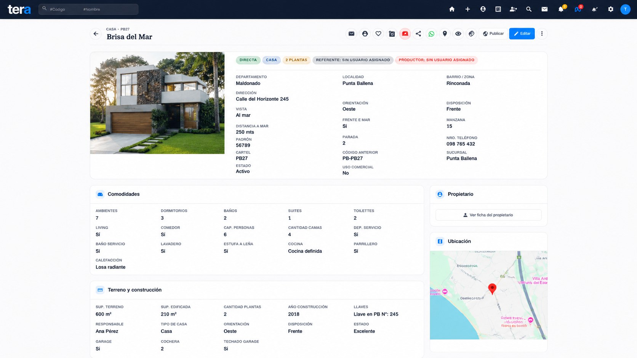
Task: Go to the home icon in navbar
Action: coord(452,9)
